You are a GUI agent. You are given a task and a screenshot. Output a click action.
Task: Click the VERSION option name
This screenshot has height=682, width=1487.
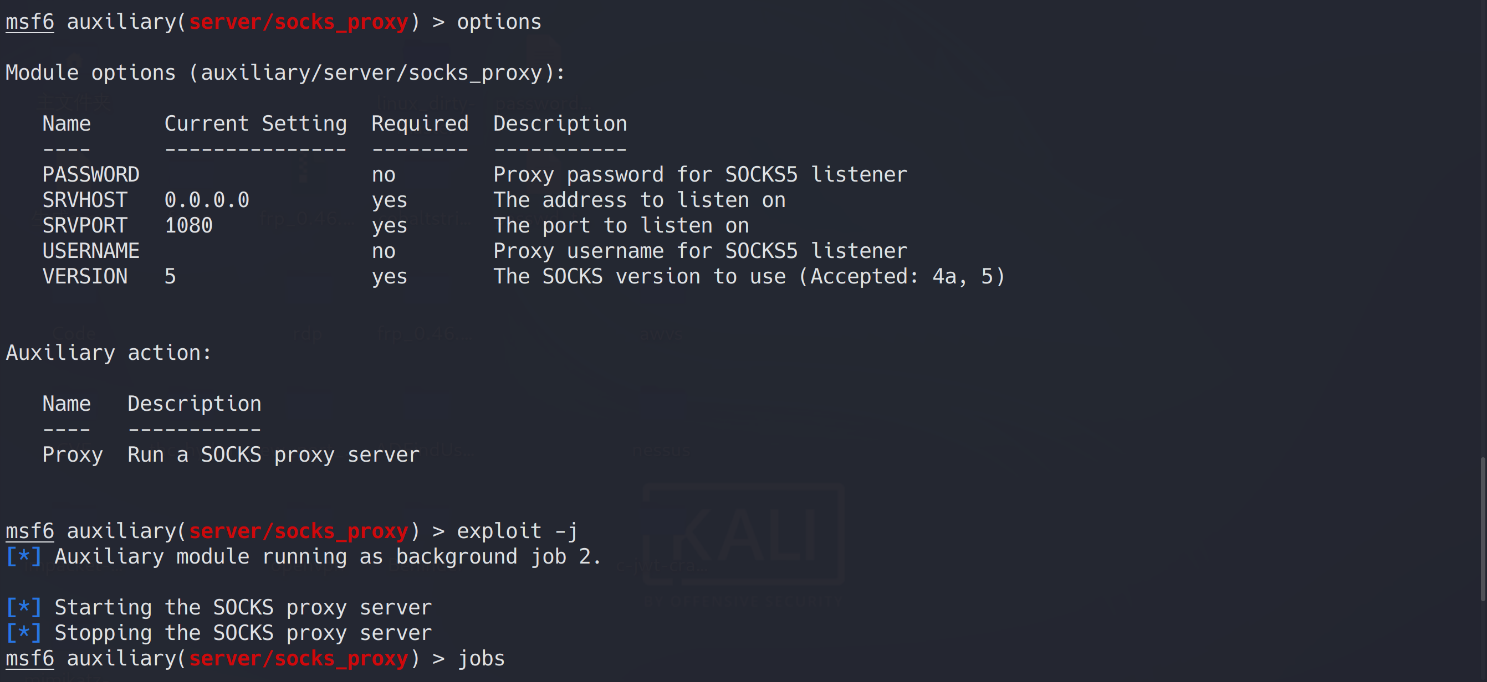[85, 276]
